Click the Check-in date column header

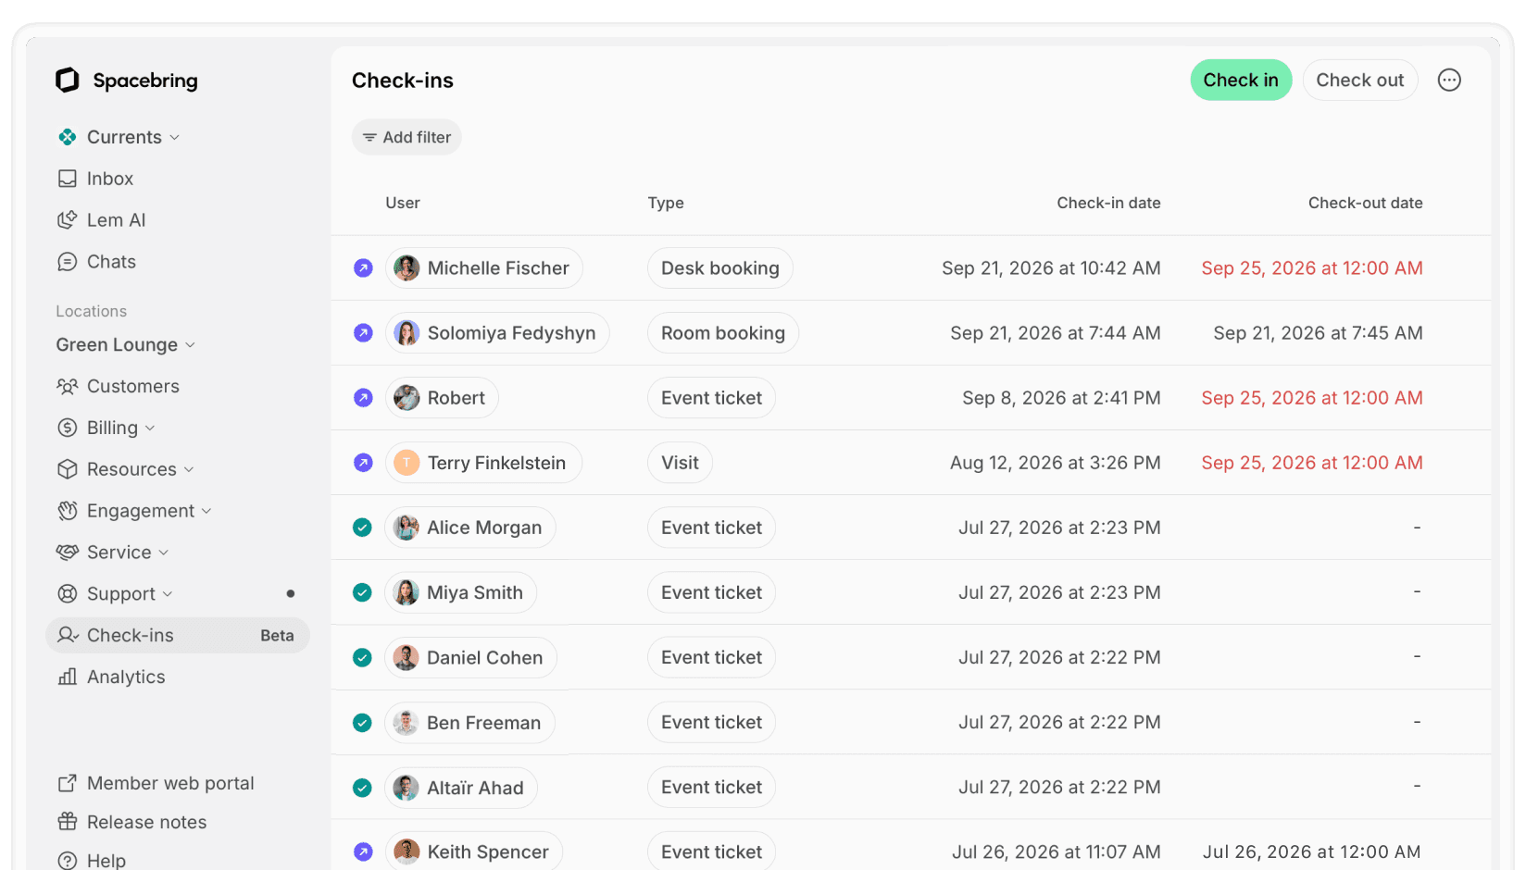point(1108,203)
